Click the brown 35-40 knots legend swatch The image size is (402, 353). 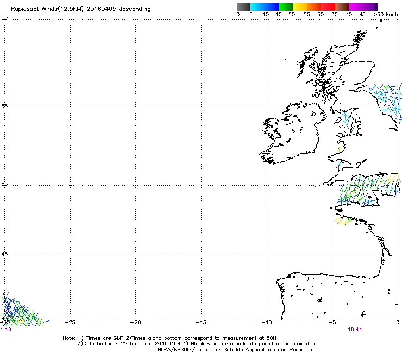point(342,7)
